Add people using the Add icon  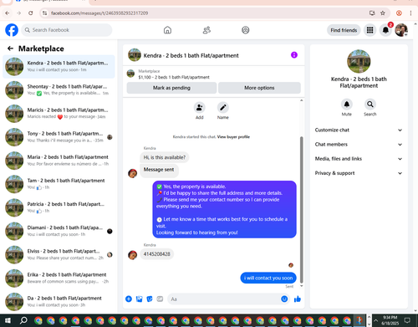[x=200, y=108]
